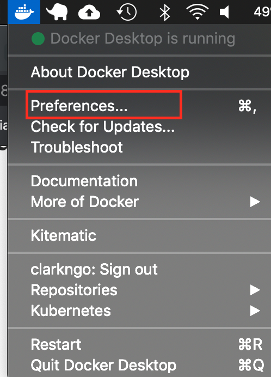Click the cloud upload menu bar icon
Viewport: 271px width, 377px height.
(x=89, y=12)
